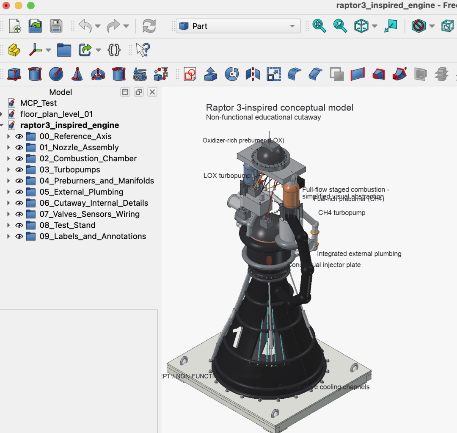Create a cylinder primitive
Screen dimensions: 457x433
point(35,74)
